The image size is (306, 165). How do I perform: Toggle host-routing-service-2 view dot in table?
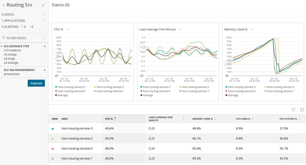(x=53, y=139)
